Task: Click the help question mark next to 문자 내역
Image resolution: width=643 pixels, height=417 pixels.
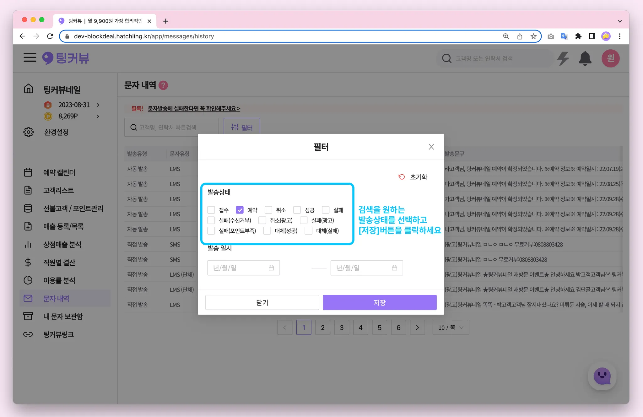Action: click(163, 85)
